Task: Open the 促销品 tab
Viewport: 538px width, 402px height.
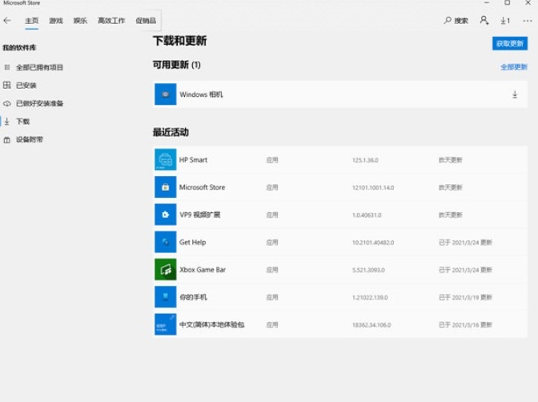Action: tap(146, 21)
